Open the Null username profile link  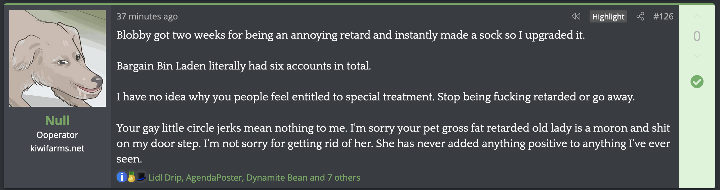tap(57, 121)
